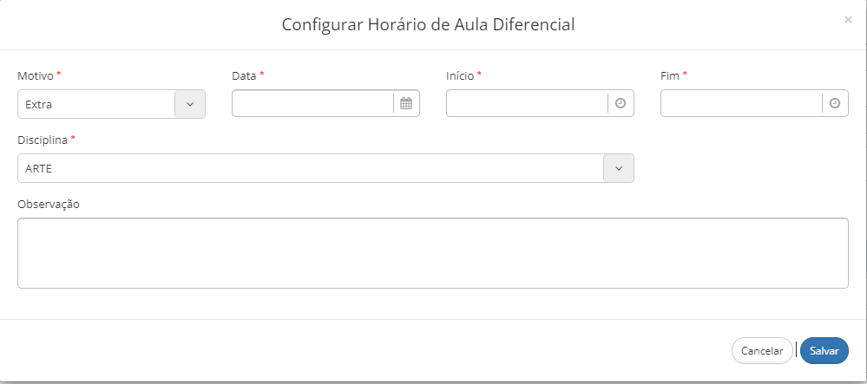Expand the Motivo dropdown arrow
867x384 pixels.
(190, 104)
